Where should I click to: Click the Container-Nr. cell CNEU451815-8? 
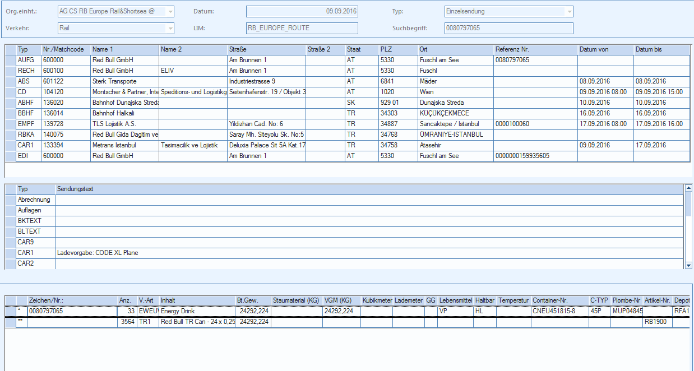[559, 311]
